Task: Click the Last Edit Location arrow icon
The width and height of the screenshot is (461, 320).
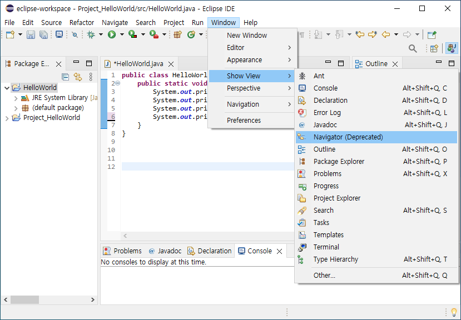Action: (360, 34)
